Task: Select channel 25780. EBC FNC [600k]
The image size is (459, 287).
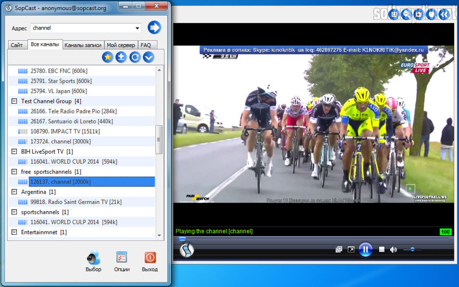Action: click(82, 71)
